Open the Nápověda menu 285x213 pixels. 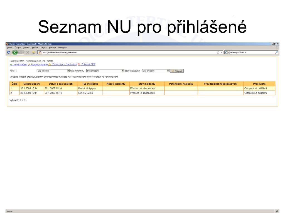pos(62,47)
